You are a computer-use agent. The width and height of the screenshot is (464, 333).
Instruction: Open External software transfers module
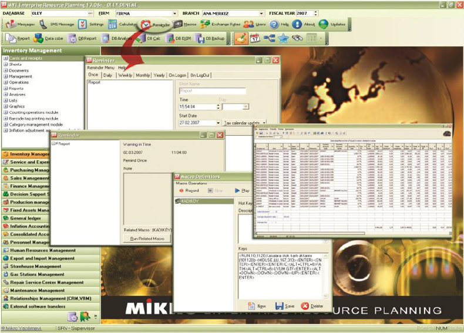(x=51, y=307)
